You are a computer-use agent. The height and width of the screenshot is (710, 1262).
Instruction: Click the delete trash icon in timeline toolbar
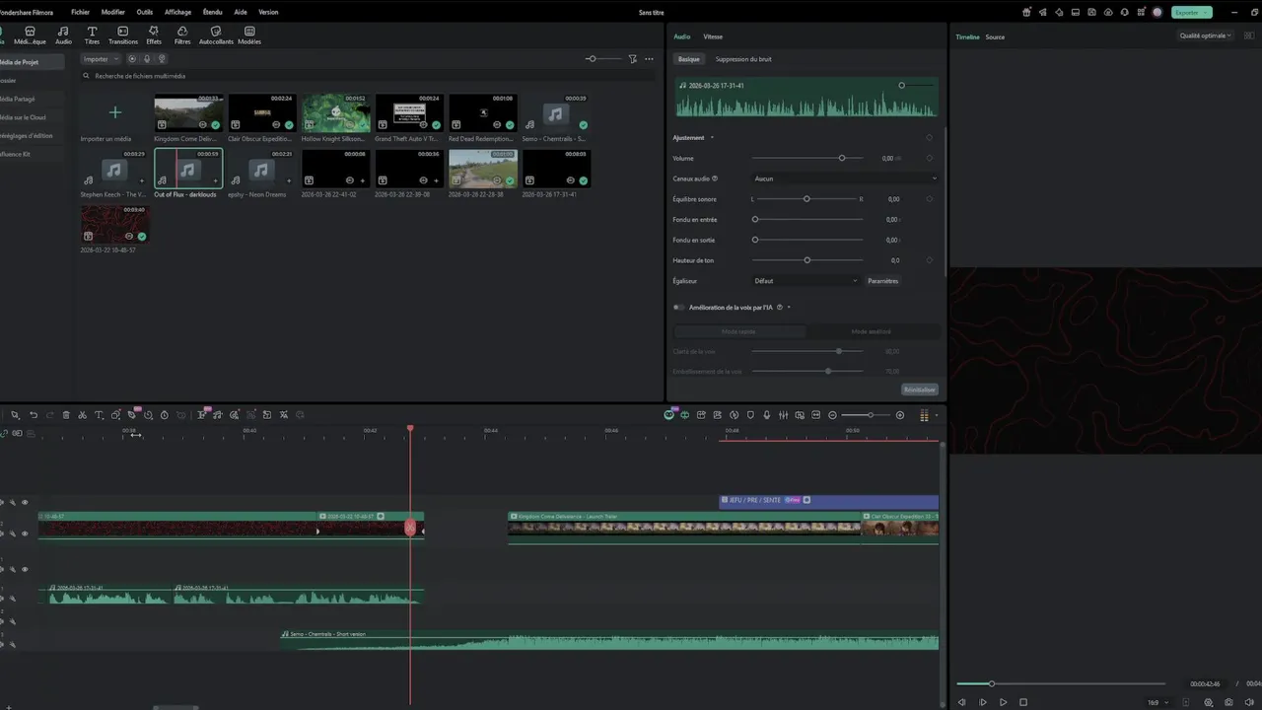click(x=66, y=415)
